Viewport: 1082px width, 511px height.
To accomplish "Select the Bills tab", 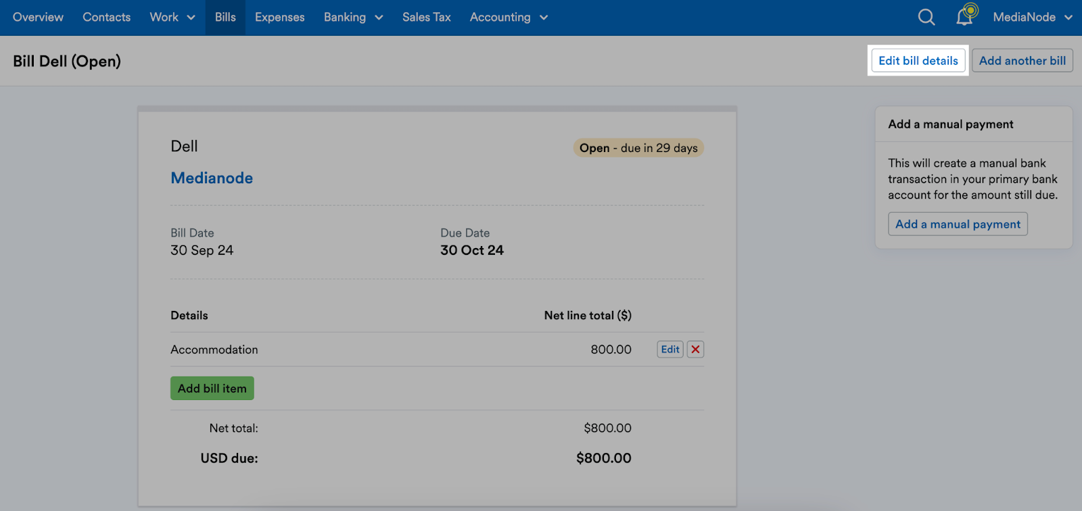I will pos(225,17).
